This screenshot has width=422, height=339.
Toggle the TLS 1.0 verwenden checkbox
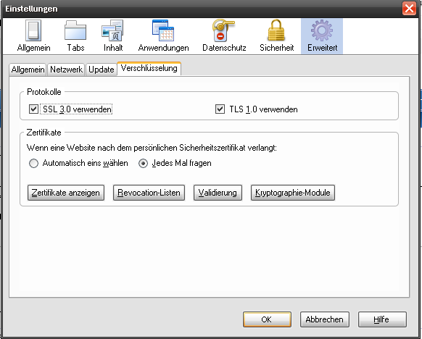click(x=220, y=109)
